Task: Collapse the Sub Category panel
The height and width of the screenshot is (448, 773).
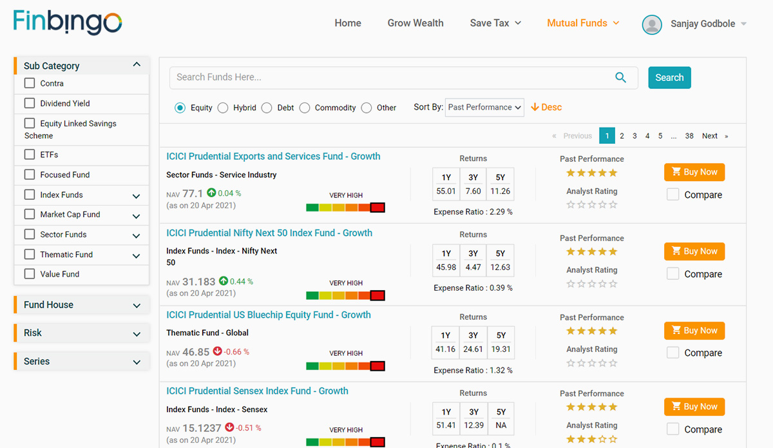Action: coord(137,64)
